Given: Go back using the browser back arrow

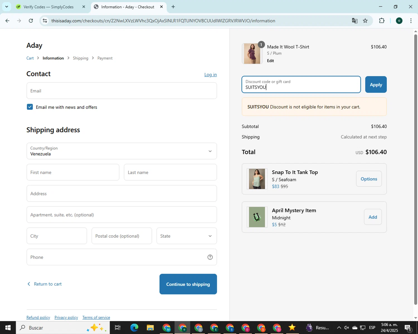Looking at the screenshot, I should pos(8,21).
